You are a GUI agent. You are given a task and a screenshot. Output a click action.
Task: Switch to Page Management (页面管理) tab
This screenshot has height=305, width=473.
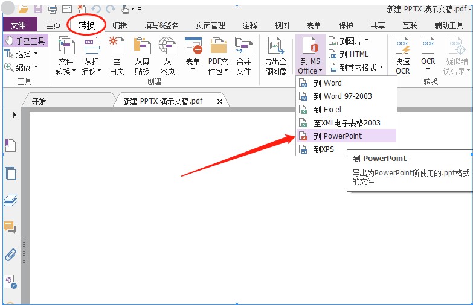point(211,25)
